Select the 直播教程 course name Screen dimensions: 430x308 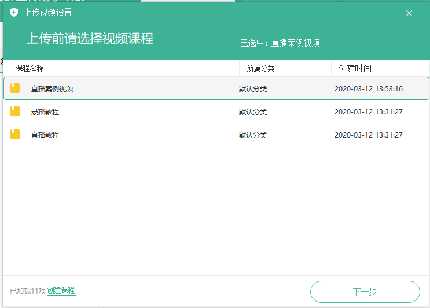click(x=45, y=135)
